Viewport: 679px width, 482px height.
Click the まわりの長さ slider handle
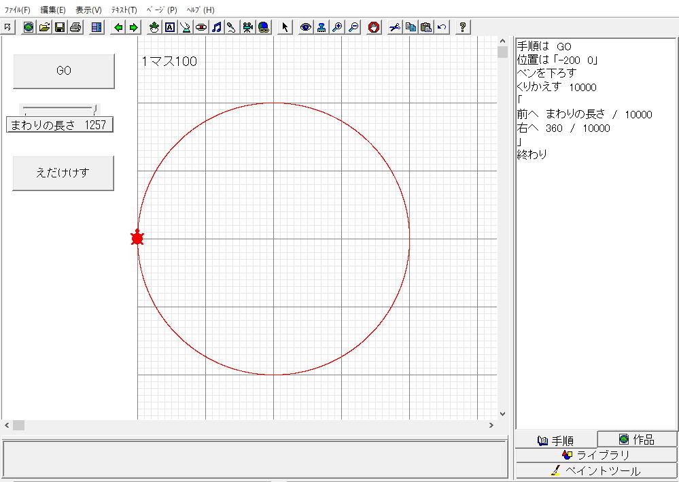click(x=95, y=108)
